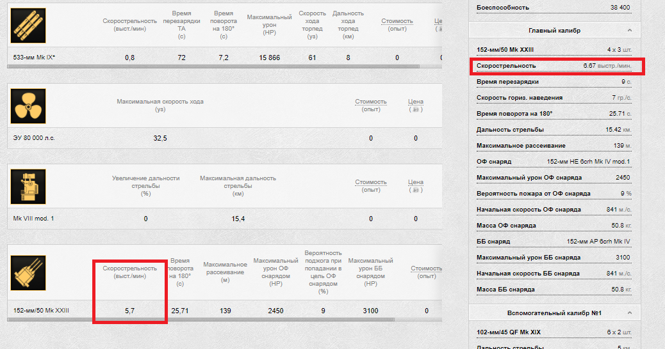Click the main battery gun turret icon
Viewport: 665px width, 349px height.
(x=28, y=272)
